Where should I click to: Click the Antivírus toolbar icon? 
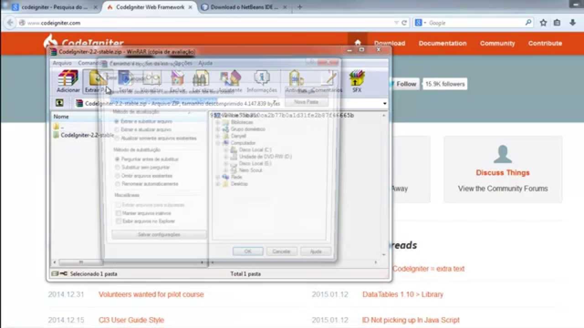pos(296,79)
